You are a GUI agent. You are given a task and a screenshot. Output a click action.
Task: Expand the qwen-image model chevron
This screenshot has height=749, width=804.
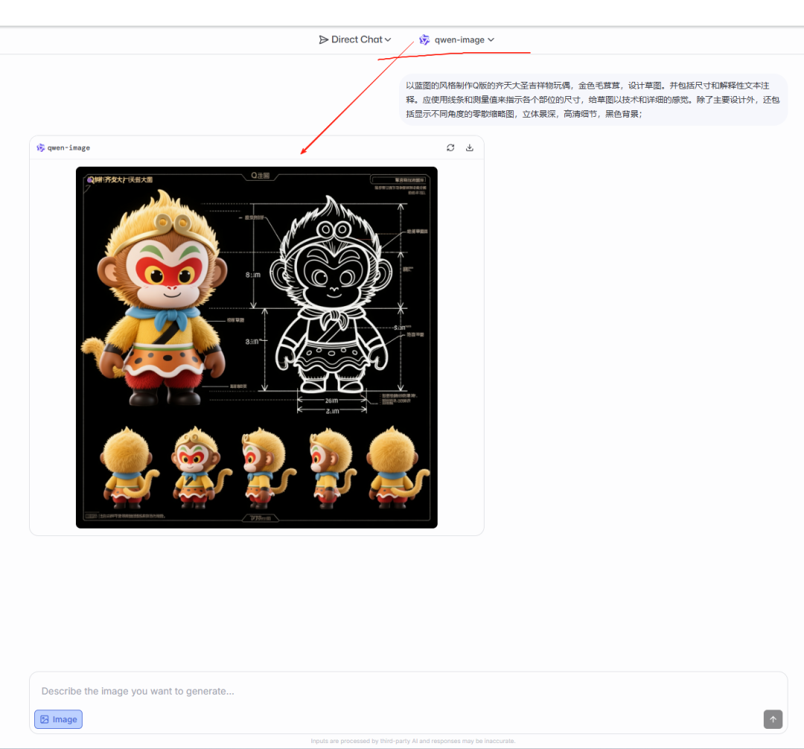click(x=491, y=39)
